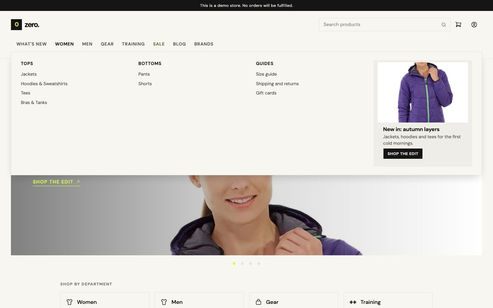Click 'New in: autumn layers' title
Screen dimensions: 493x308
411,129
